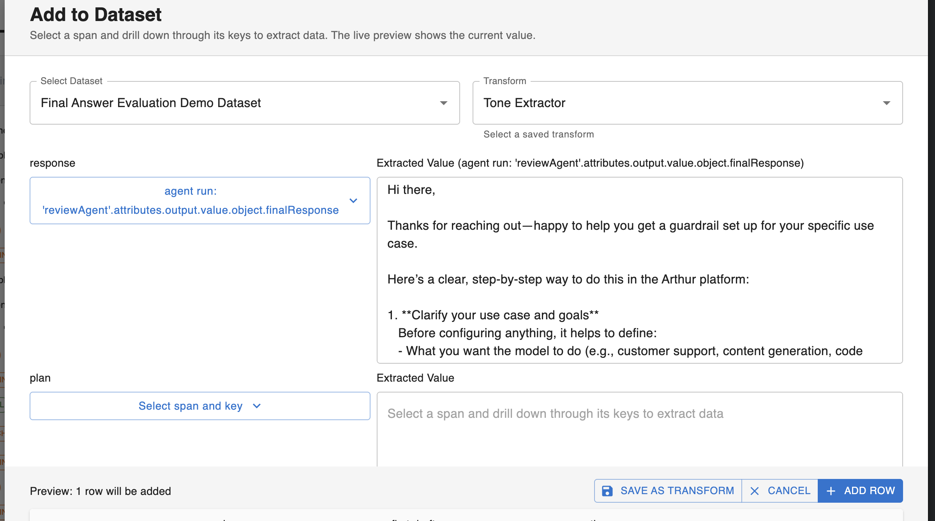
Task: Click the empty plan extracted value box
Action: (x=639, y=432)
